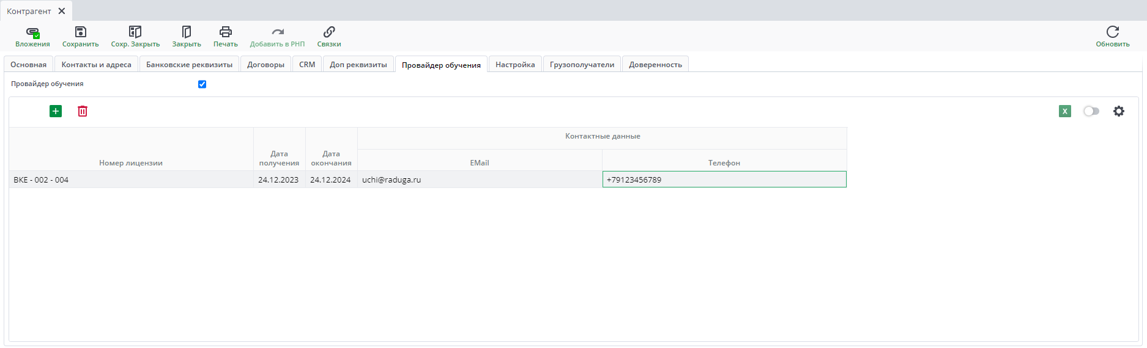1147x348 pixels.
Task: Delete row using red trash icon
Action: pyautogui.click(x=83, y=111)
